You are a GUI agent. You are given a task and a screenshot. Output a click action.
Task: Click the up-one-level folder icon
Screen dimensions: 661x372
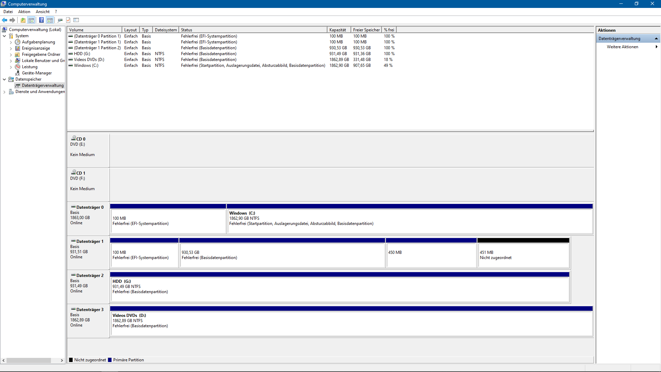point(23,20)
